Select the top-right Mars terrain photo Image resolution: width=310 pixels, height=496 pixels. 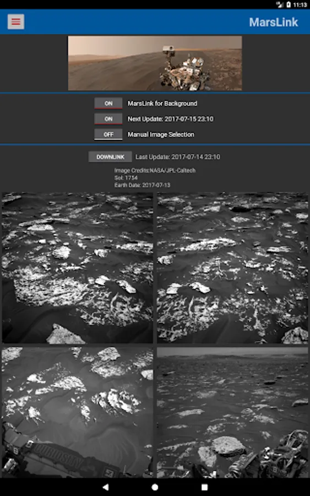232,268
